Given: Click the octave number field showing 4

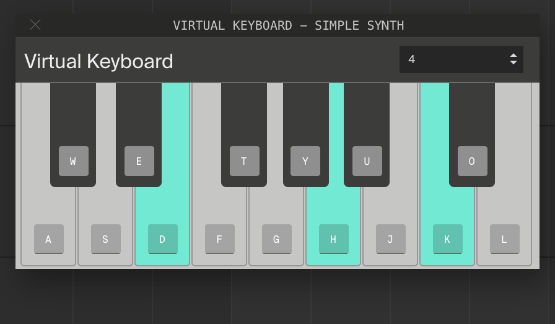Looking at the screenshot, I should pyautogui.click(x=461, y=59).
